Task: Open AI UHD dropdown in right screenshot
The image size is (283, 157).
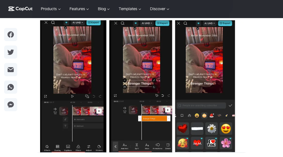Action: pyautogui.click(x=209, y=23)
